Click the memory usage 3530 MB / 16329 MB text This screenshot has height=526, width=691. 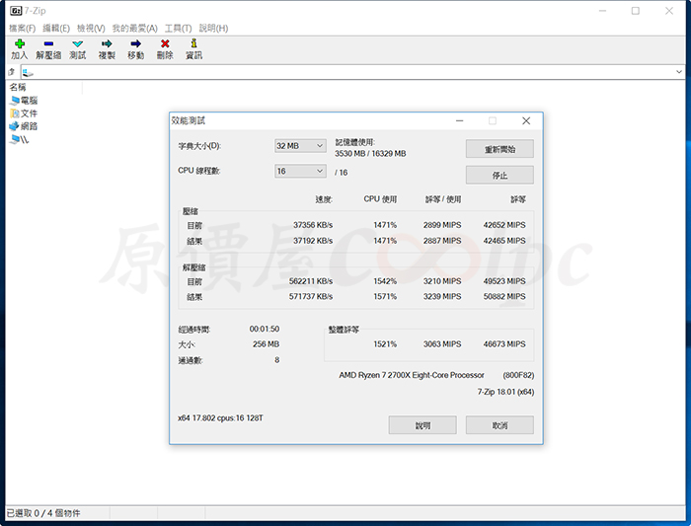(370, 154)
